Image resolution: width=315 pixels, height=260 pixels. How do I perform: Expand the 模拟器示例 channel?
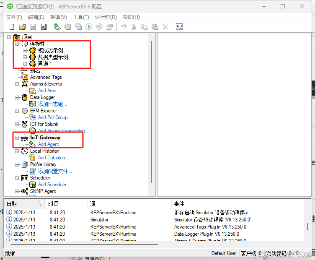(25, 50)
